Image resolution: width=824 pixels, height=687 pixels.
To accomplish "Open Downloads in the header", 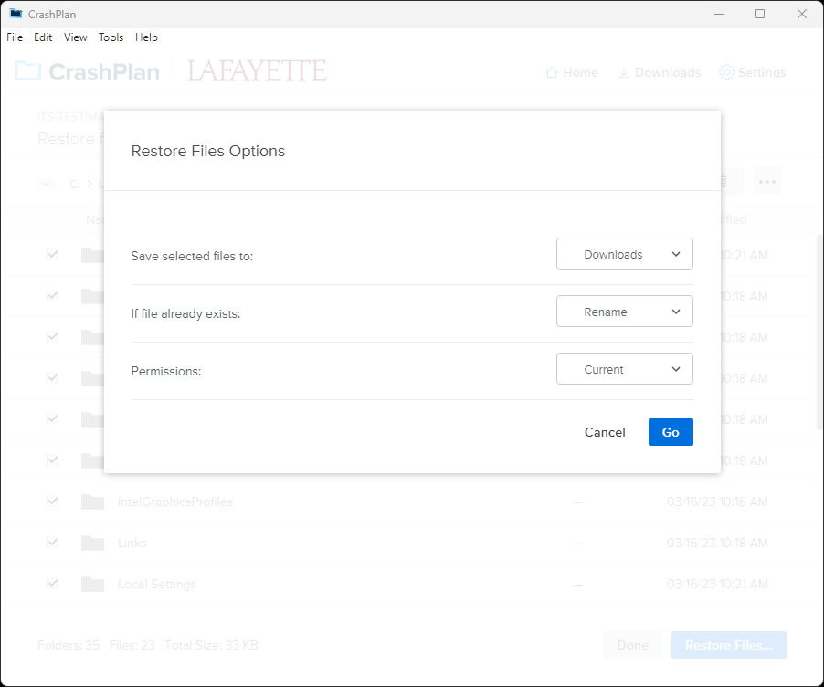I will (x=660, y=72).
